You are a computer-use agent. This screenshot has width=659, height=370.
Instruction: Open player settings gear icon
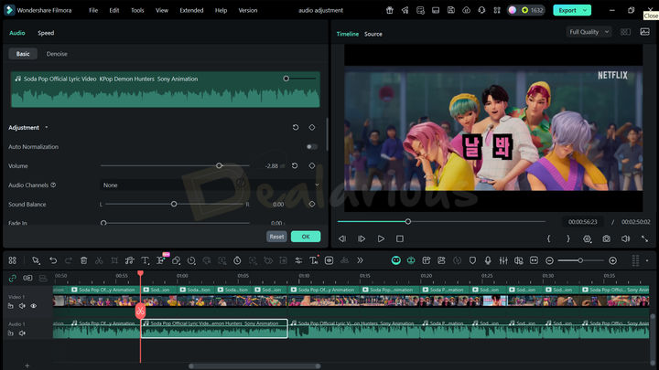587,238
